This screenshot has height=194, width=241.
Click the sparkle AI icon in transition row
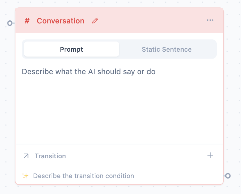pyautogui.click(x=25, y=176)
